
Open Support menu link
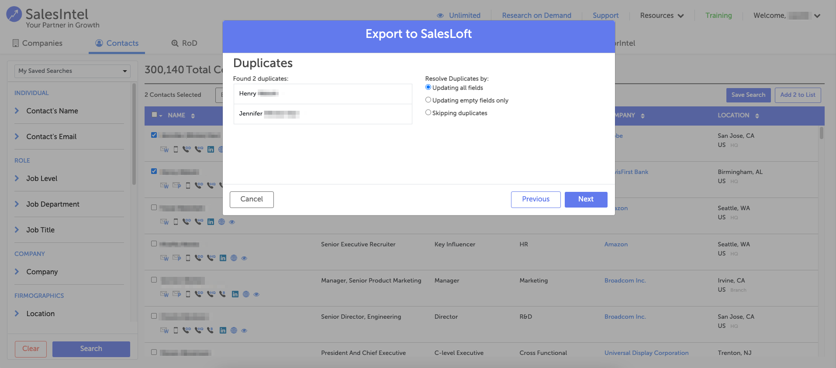coord(605,16)
